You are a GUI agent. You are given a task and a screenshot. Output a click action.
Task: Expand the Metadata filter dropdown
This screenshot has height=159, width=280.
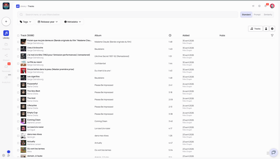pos(73,22)
